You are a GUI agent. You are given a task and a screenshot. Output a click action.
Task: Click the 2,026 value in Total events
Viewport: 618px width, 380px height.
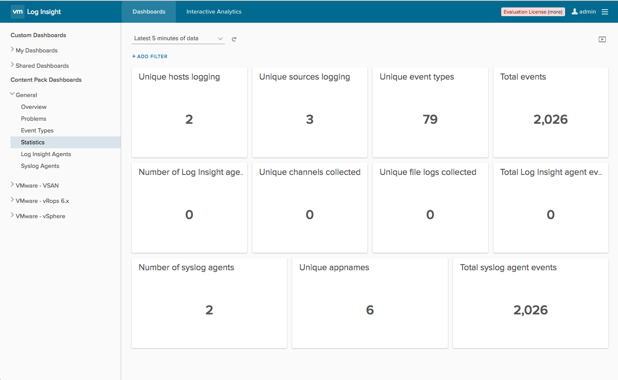[x=551, y=119]
